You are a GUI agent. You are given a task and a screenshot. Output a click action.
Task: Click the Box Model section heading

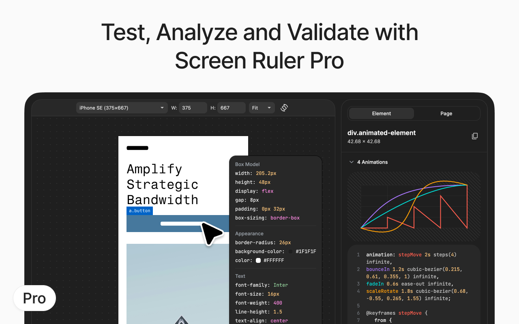coord(247,164)
